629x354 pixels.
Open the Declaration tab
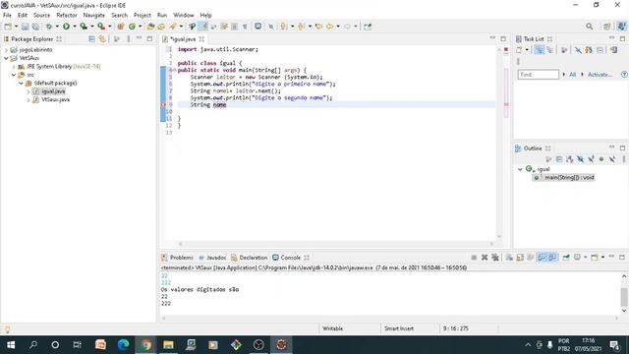pyautogui.click(x=249, y=258)
